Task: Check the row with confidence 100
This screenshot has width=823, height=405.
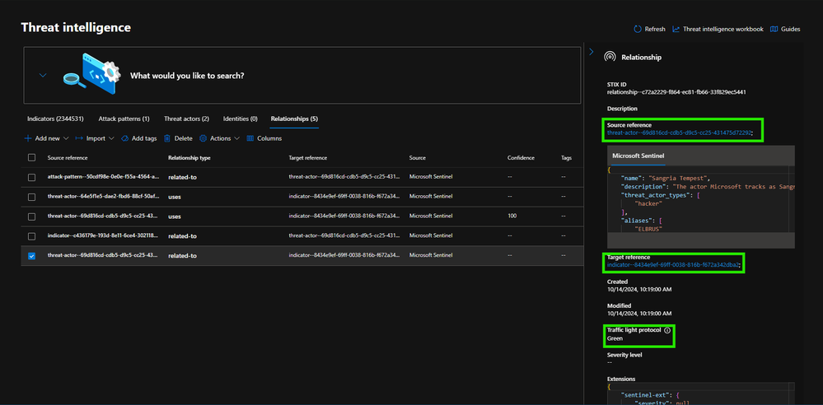Action: pos(31,216)
